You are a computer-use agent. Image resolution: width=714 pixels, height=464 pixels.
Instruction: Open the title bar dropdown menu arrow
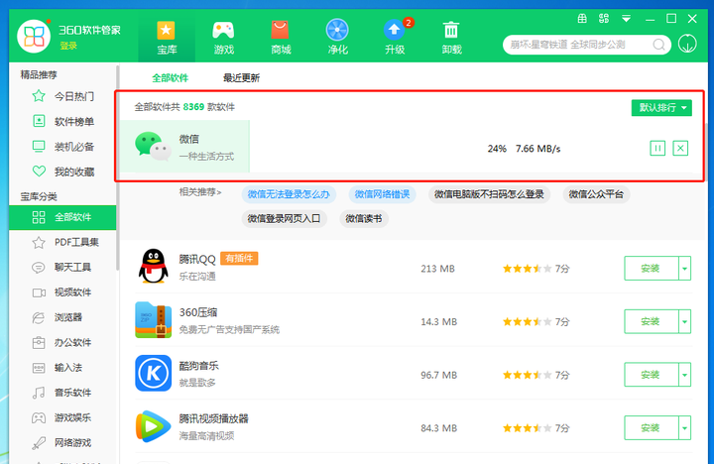pos(626,19)
